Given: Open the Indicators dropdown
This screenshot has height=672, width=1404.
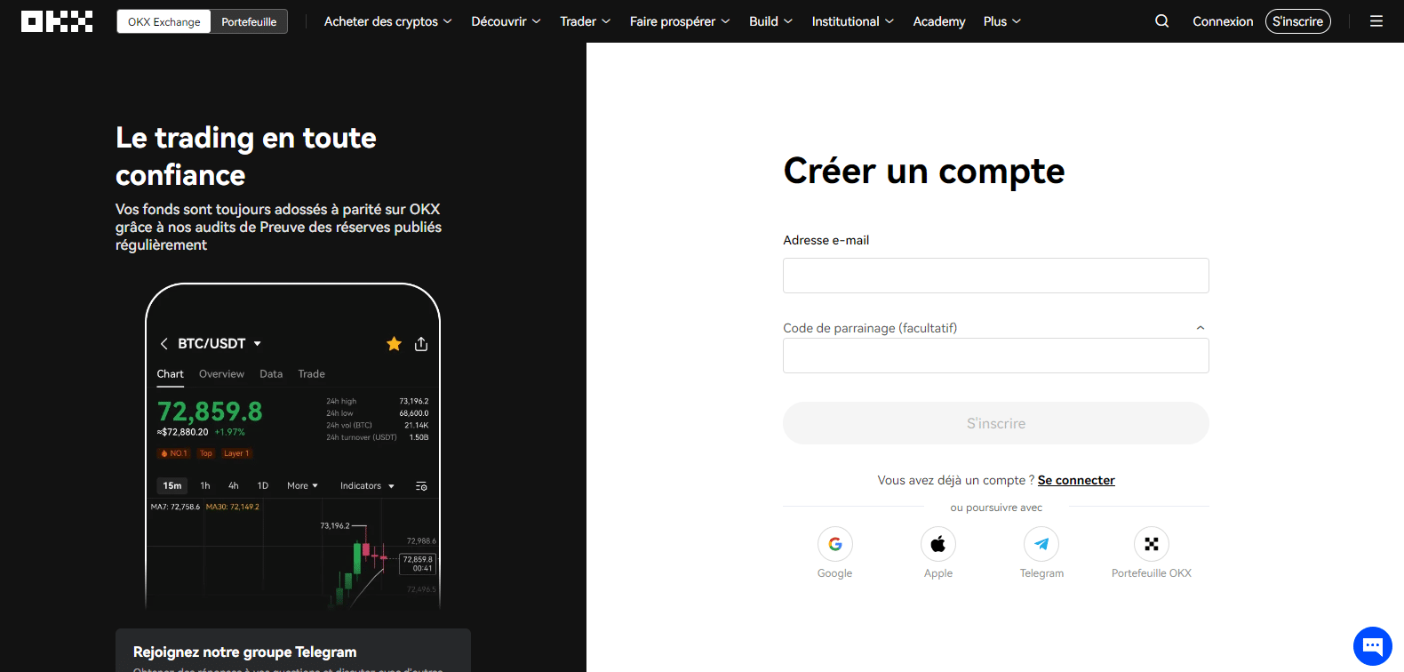Looking at the screenshot, I should click(367, 486).
